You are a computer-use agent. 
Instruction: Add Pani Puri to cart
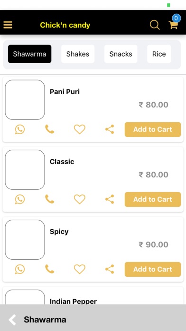click(x=153, y=129)
